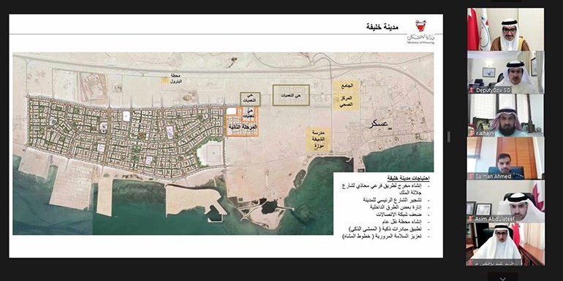Viewport: 563px width, 281px height.
Task: Select the bottom Arabic-named participant video tile
Action: (x=505, y=244)
